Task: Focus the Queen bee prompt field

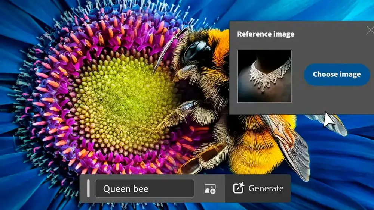Action: [145, 189]
